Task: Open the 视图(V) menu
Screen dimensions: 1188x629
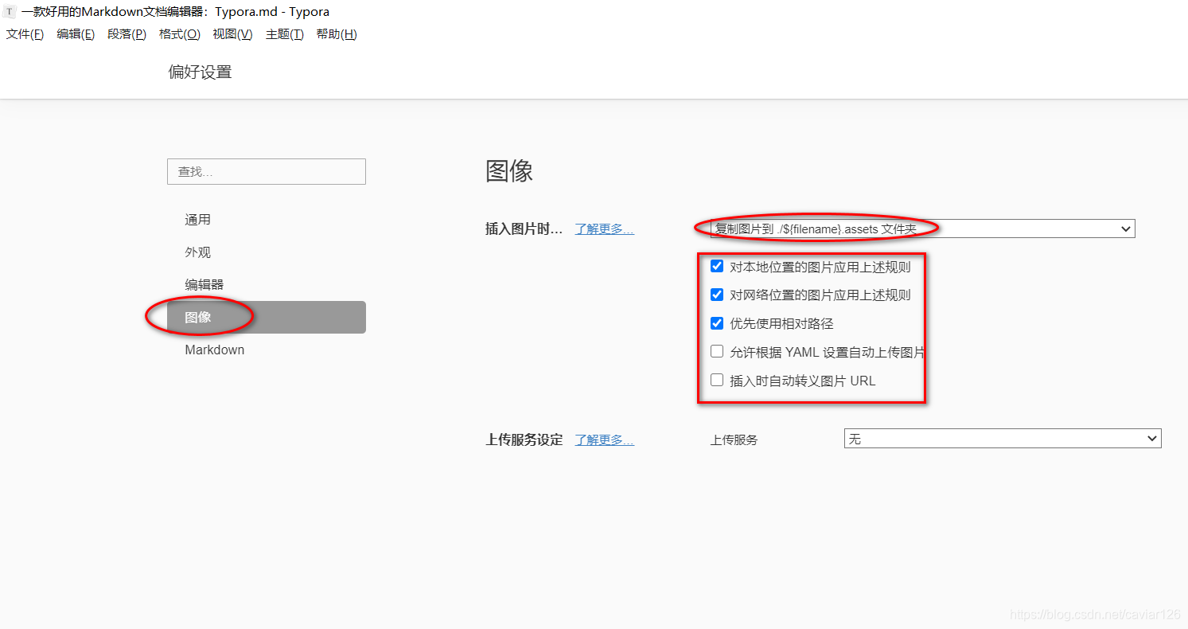Action: (232, 34)
